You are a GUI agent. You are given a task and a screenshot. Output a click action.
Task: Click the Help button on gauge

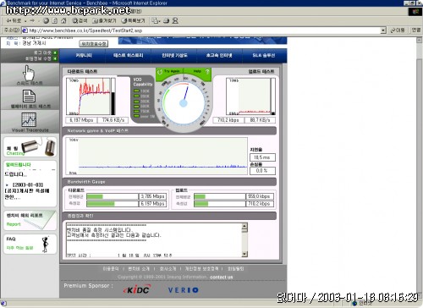coord(197,71)
